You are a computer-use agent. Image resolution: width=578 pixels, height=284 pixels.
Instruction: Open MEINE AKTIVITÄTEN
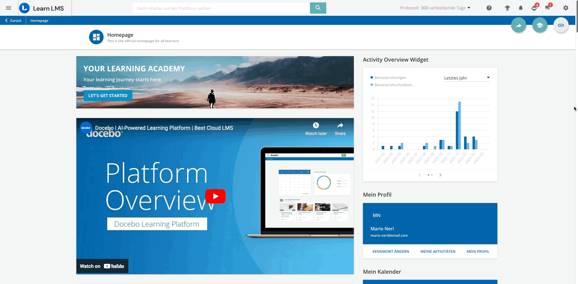[438, 252]
